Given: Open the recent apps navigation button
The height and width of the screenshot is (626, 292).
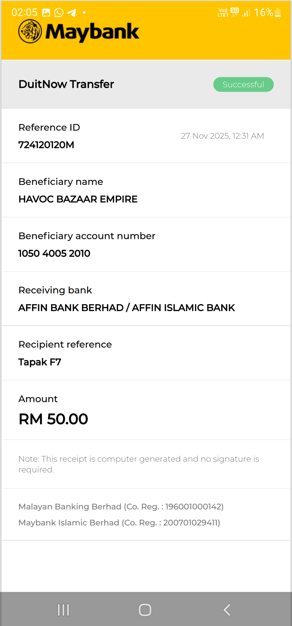Looking at the screenshot, I should point(64,610).
